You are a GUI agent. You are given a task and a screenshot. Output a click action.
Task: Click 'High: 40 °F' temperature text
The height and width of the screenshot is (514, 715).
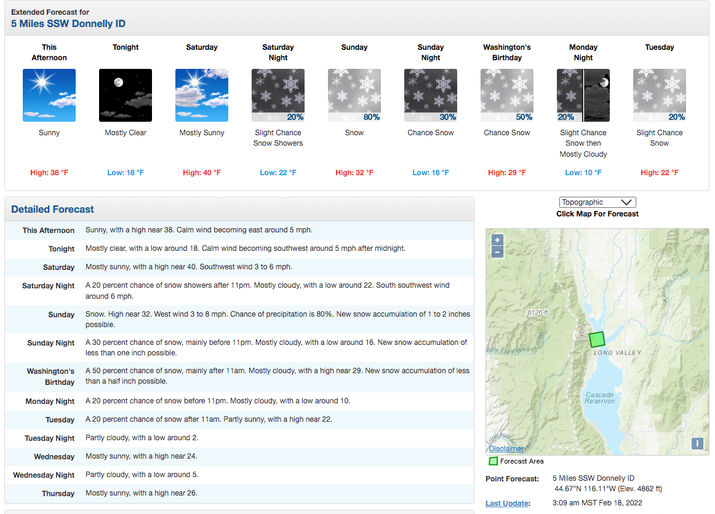(202, 173)
